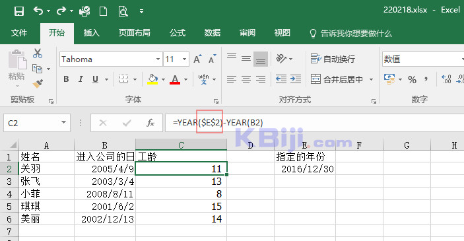Click Decrease Indent icon
Viewport: 464px width, 241px height.
pos(281,79)
